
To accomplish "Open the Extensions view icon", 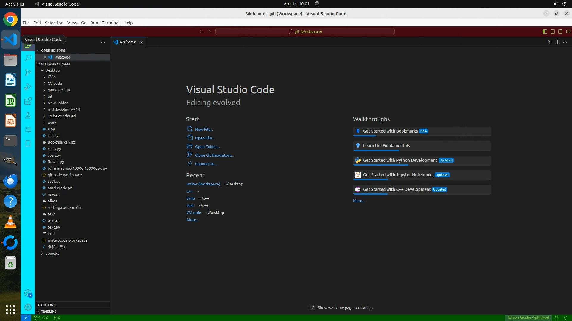I will click(x=28, y=101).
